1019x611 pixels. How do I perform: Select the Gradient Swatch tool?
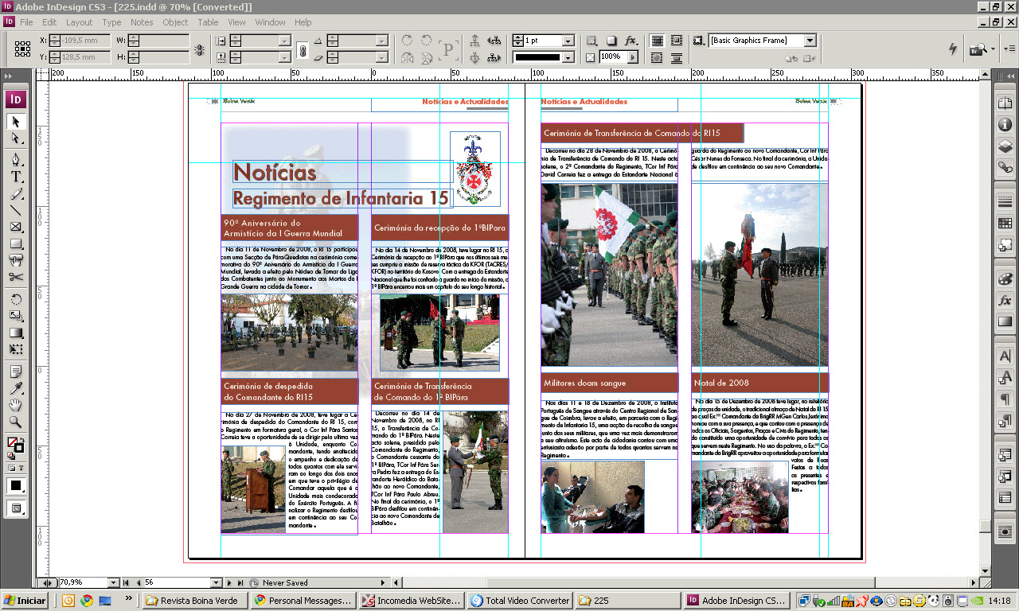(16, 333)
